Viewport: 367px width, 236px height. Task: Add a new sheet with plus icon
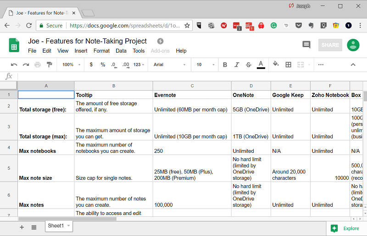[x=22, y=227]
